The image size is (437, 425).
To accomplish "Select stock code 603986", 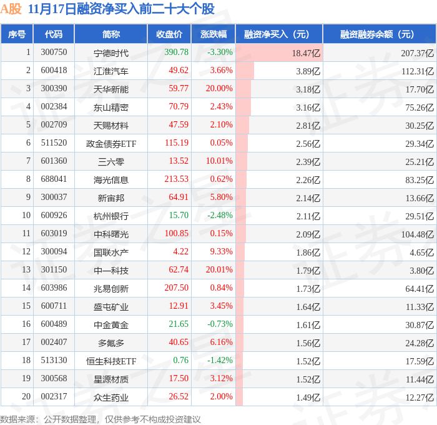I will tap(54, 288).
